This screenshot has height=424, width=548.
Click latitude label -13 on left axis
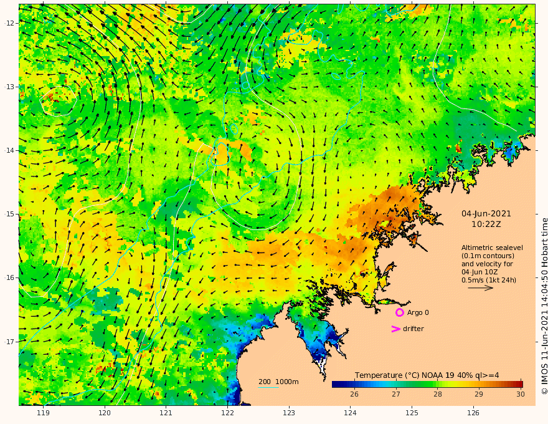pyautogui.click(x=9, y=87)
